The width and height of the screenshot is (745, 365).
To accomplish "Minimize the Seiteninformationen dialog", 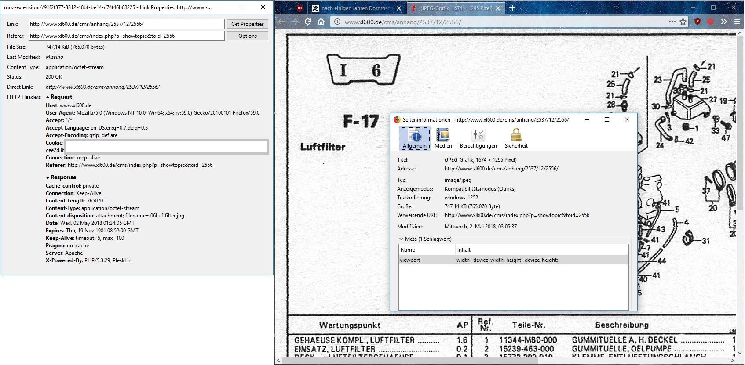I will tap(587, 119).
